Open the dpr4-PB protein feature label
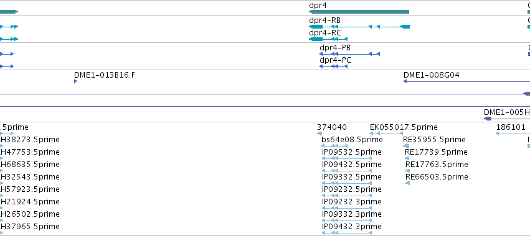530x236 pixels. (335, 48)
